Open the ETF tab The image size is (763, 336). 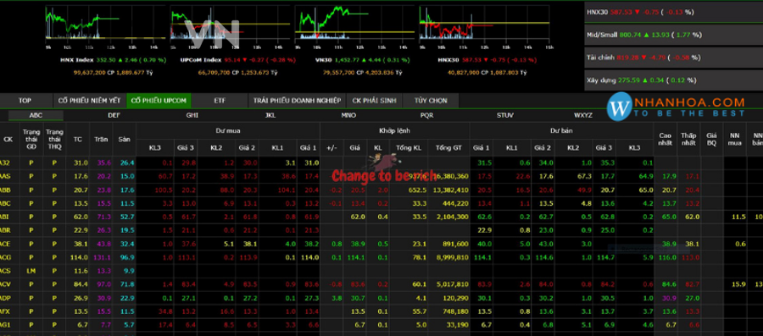[x=220, y=101]
